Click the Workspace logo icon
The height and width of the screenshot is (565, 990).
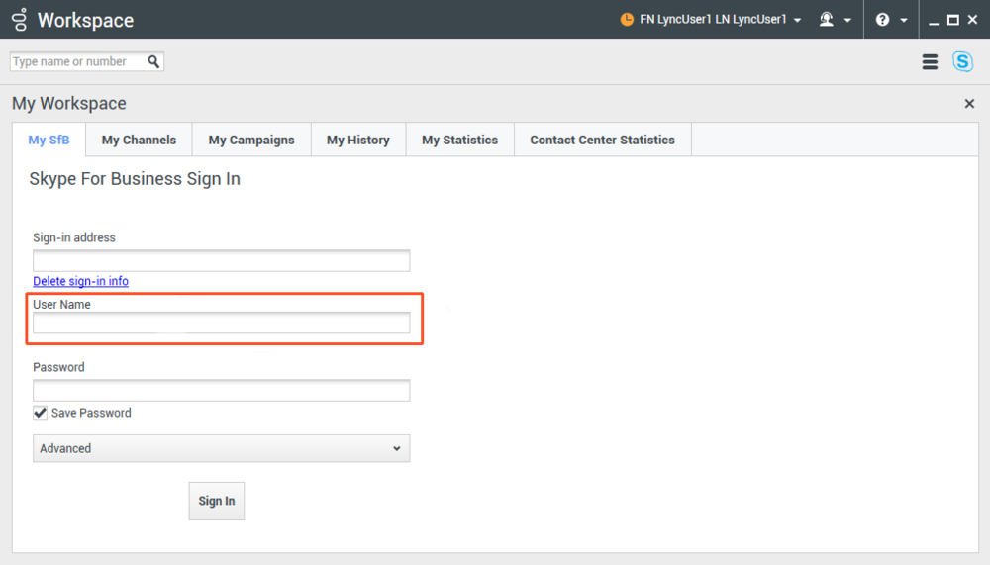click(20, 20)
